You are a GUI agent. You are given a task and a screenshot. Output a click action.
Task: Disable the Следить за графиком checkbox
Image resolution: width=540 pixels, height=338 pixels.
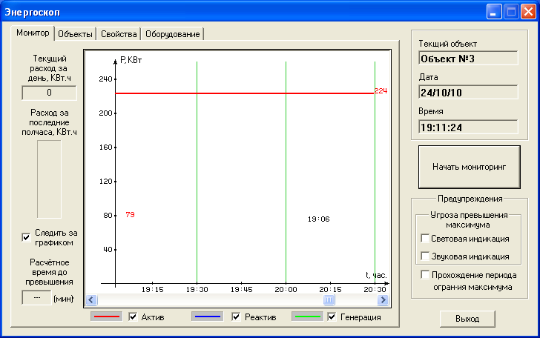tap(27, 237)
